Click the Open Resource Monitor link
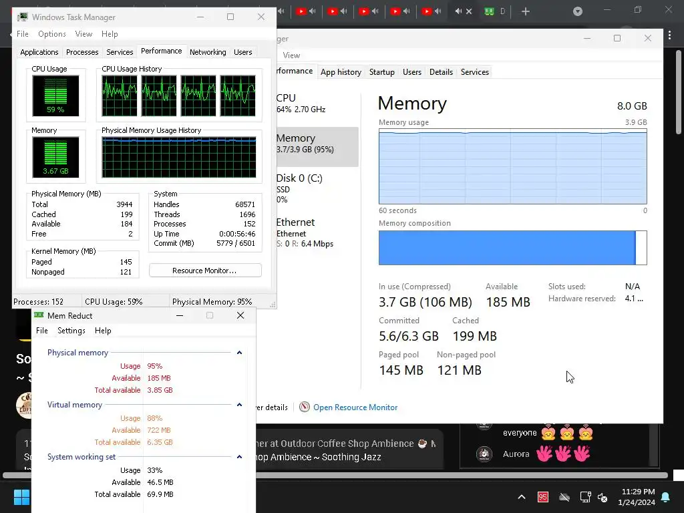The height and width of the screenshot is (513, 684). (x=355, y=407)
